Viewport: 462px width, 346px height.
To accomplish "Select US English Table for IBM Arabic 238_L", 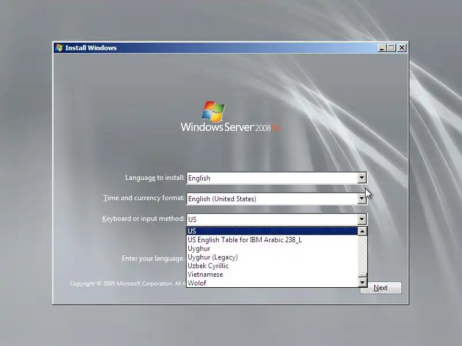I will click(272, 240).
